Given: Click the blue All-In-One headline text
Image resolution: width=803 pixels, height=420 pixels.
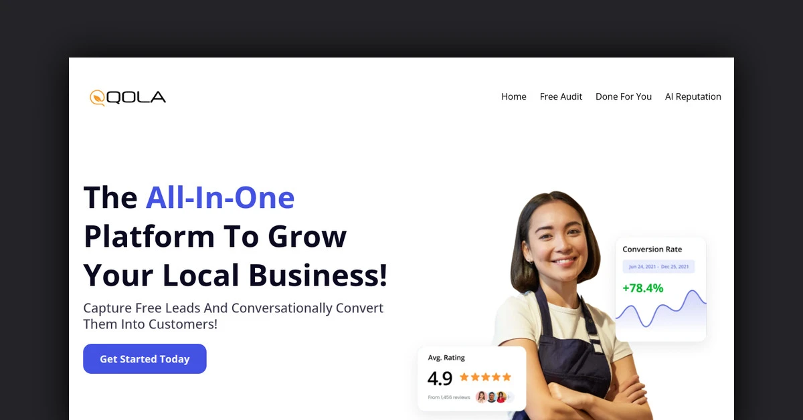Looking at the screenshot, I should pyautogui.click(x=220, y=197).
